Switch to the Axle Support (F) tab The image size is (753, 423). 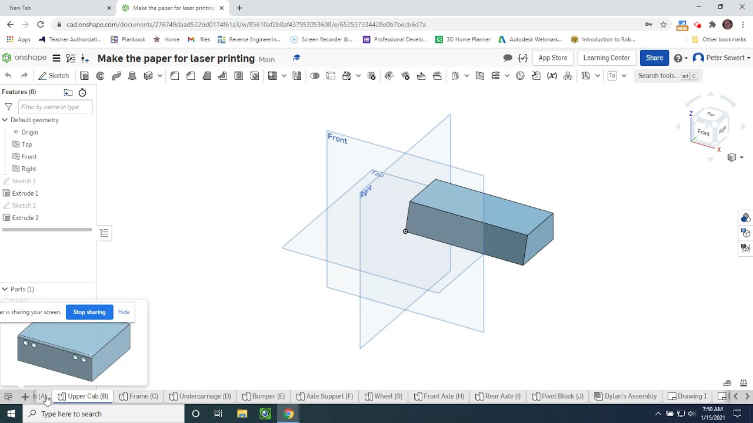[325, 397]
